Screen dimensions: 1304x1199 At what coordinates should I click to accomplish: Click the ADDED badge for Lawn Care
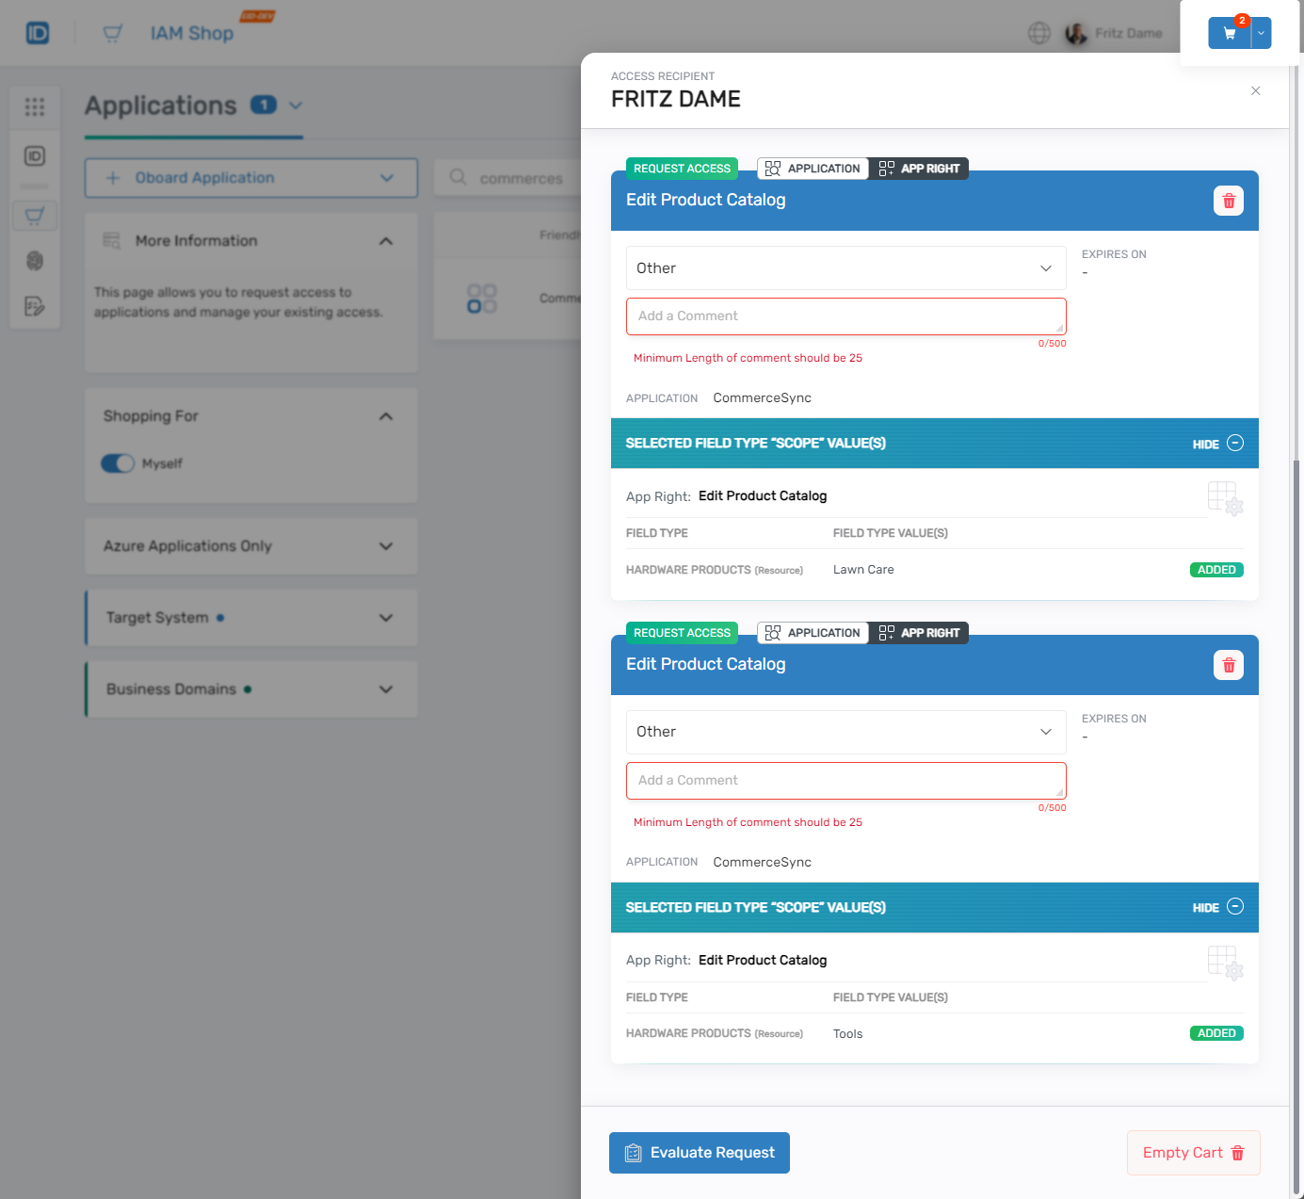[x=1216, y=569]
